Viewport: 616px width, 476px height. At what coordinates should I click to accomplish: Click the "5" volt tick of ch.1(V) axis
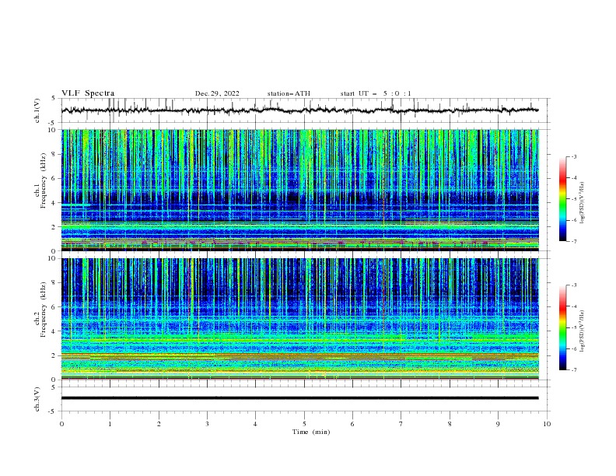click(54, 99)
